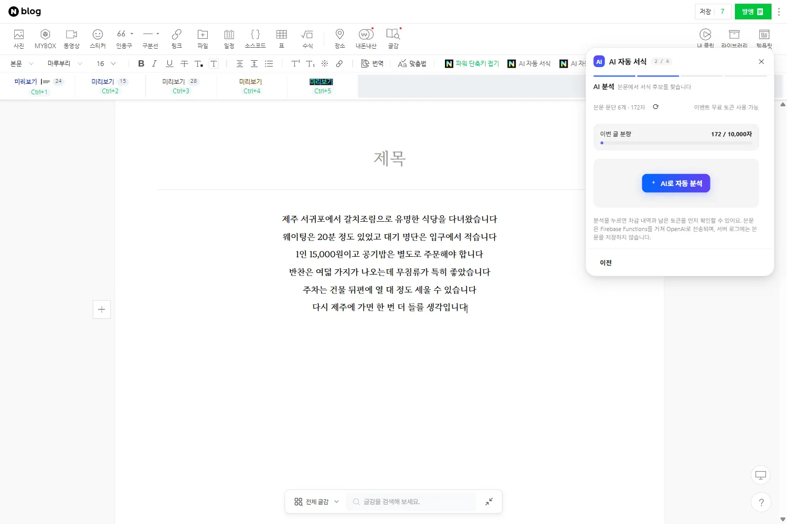Click the AI로 자동 분석 button

point(676,183)
